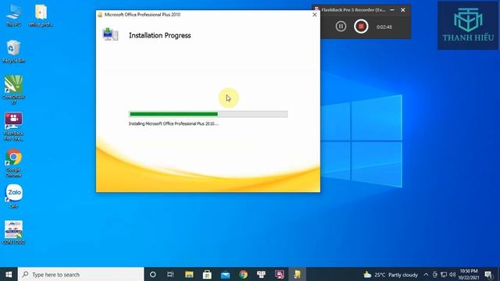
Task: Click the "Installation Progress" heading
Action: 159,35
